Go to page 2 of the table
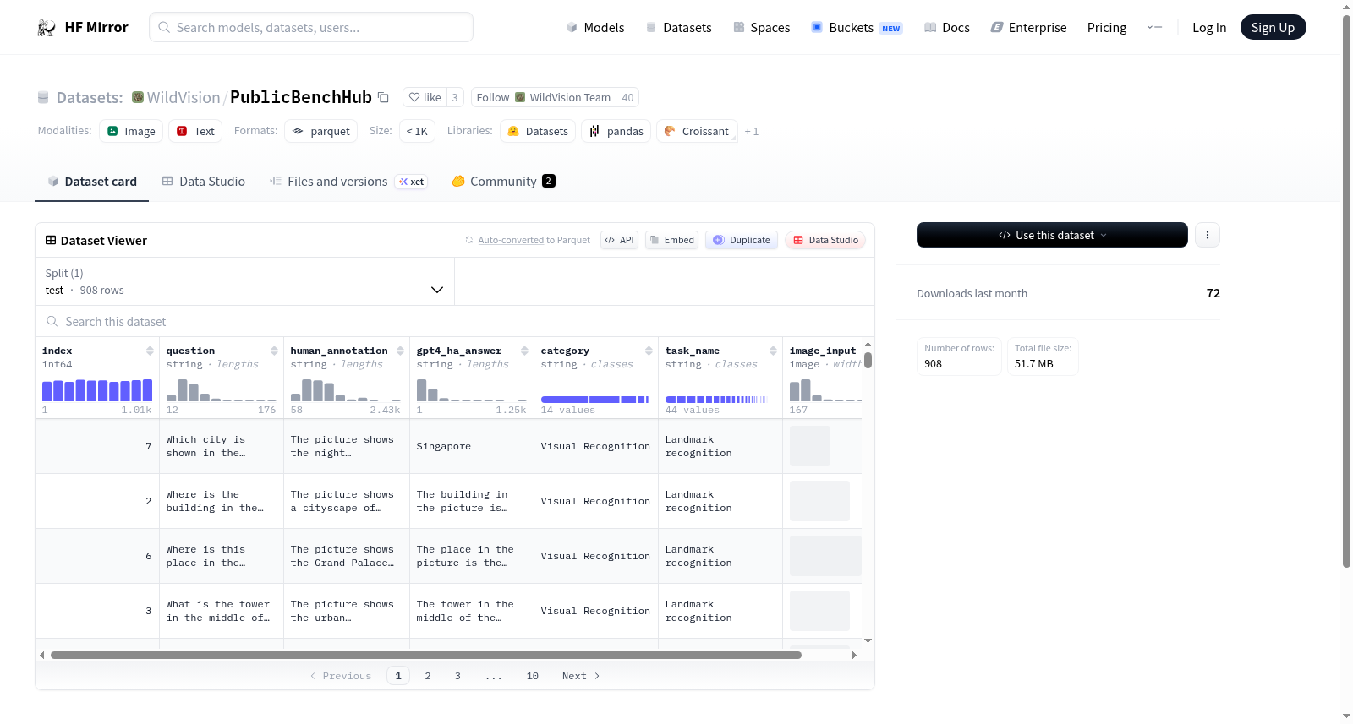The height and width of the screenshot is (724, 1353). point(428,676)
